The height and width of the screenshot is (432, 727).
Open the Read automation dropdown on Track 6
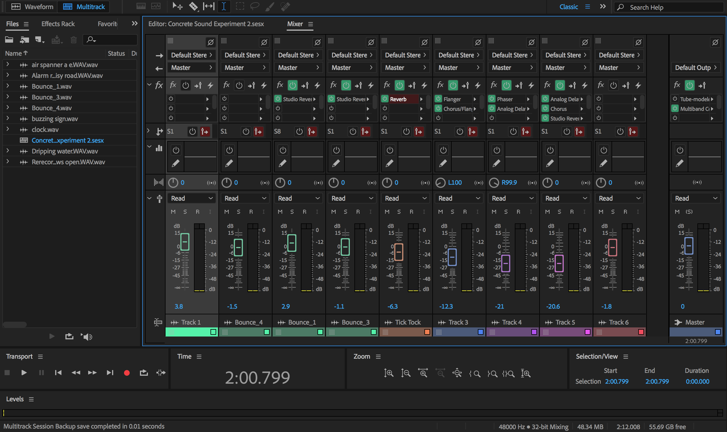coord(619,198)
